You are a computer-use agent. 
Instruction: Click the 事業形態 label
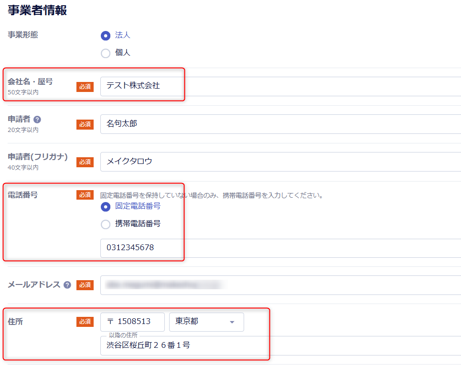[22, 35]
